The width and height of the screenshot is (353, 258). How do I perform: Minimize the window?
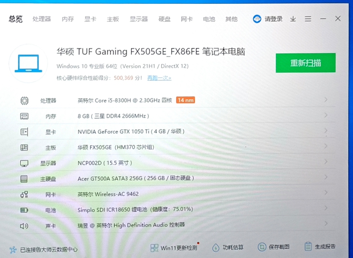323,19
